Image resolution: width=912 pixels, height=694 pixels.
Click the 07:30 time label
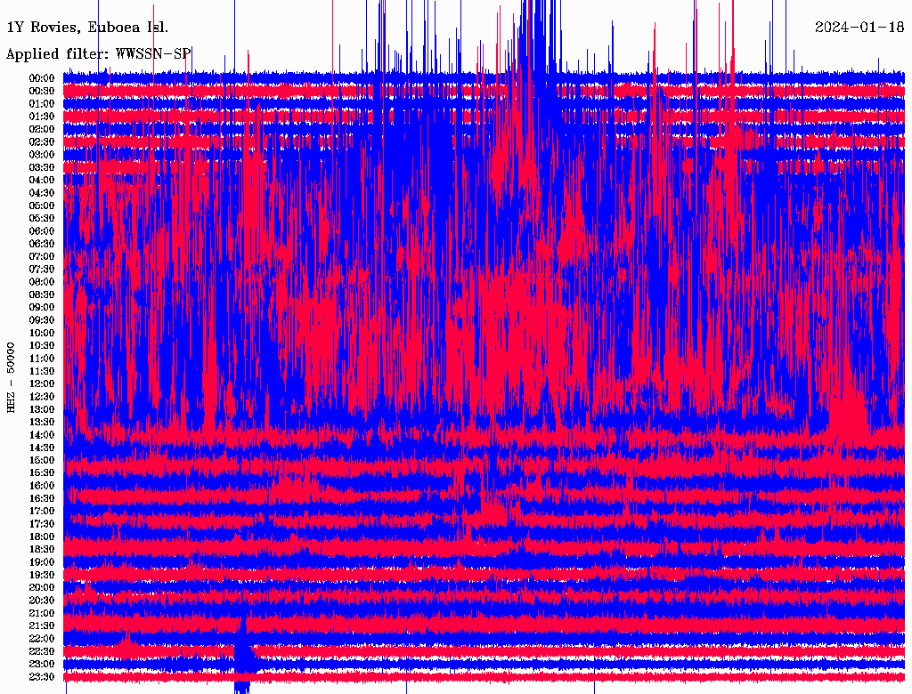pyautogui.click(x=42, y=270)
